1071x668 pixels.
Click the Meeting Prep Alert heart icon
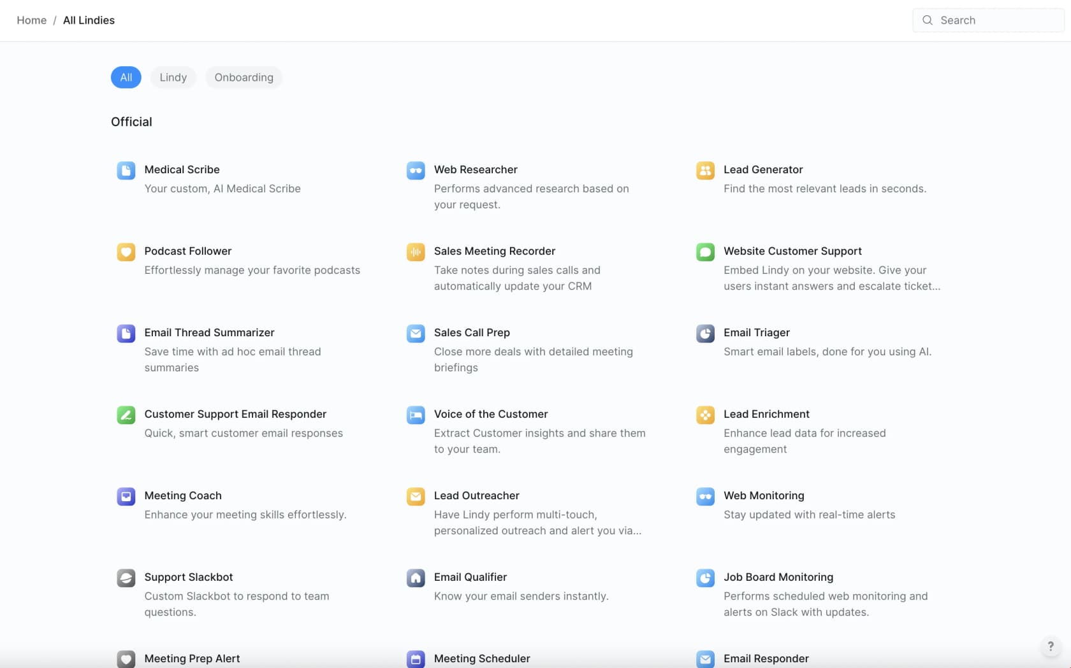126,658
